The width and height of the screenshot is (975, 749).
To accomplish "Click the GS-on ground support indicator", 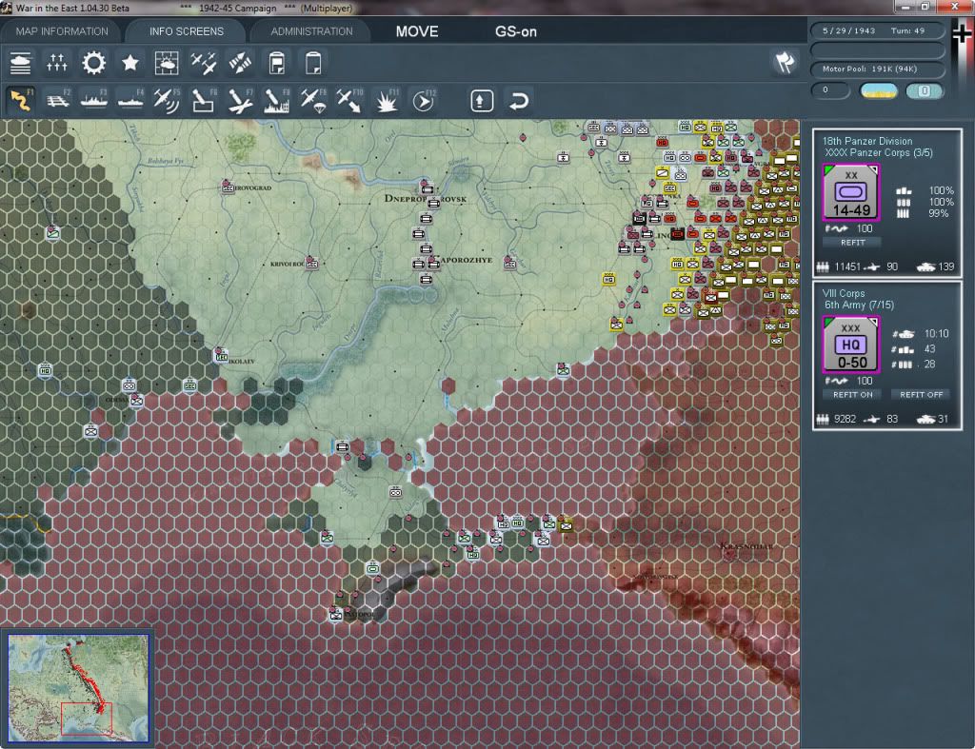I will 515,31.
